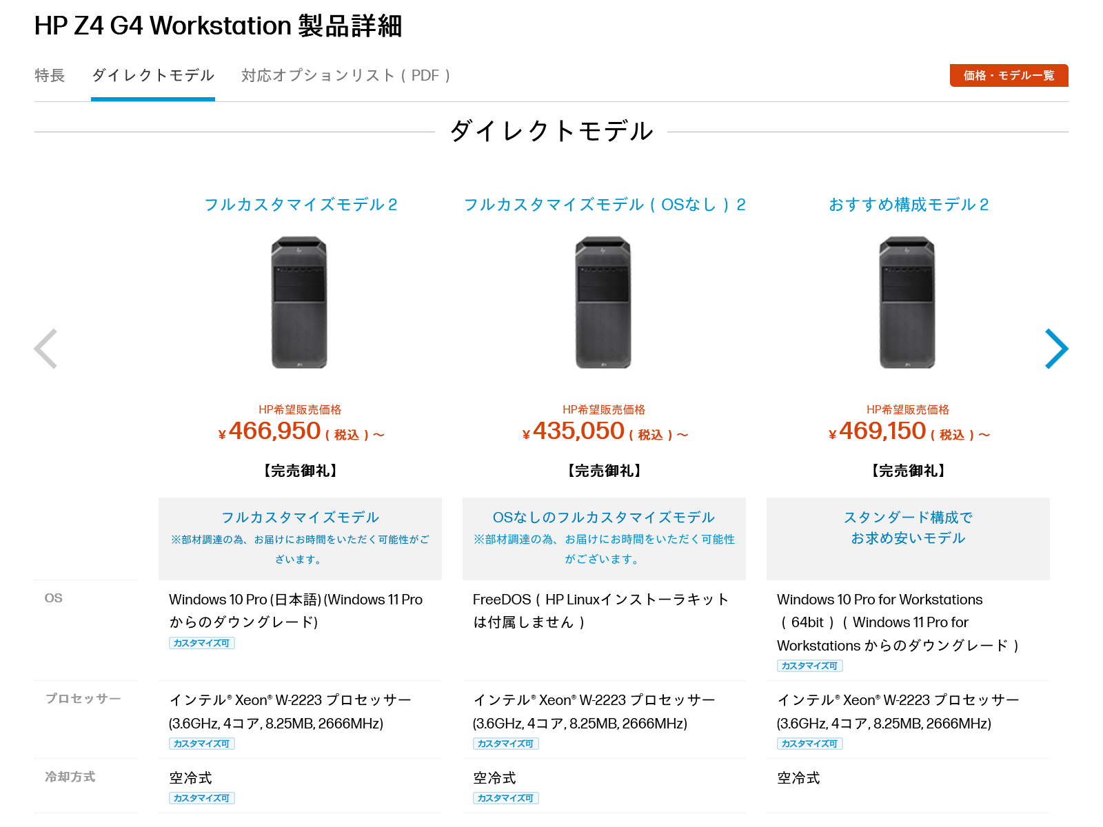Click カスタマイズ可 badge under Windows 10 Pro (日本語)
Image resolution: width=1103 pixels, height=827 pixels.
201,643
